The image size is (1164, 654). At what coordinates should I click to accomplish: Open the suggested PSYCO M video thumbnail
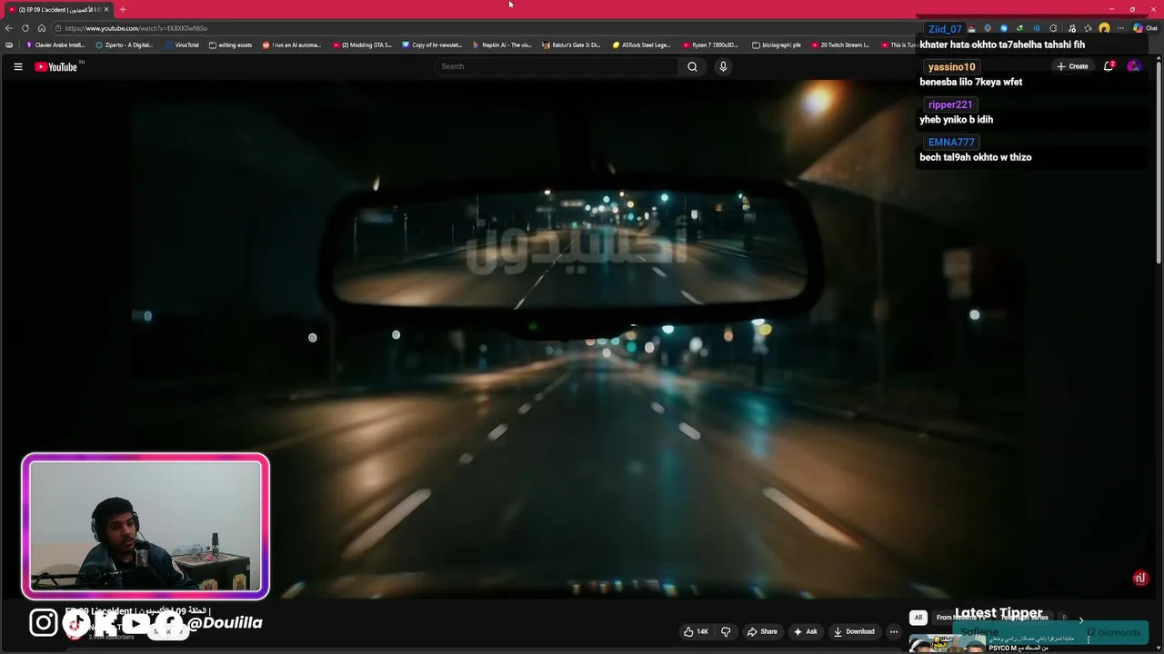(x=948, y=644)
